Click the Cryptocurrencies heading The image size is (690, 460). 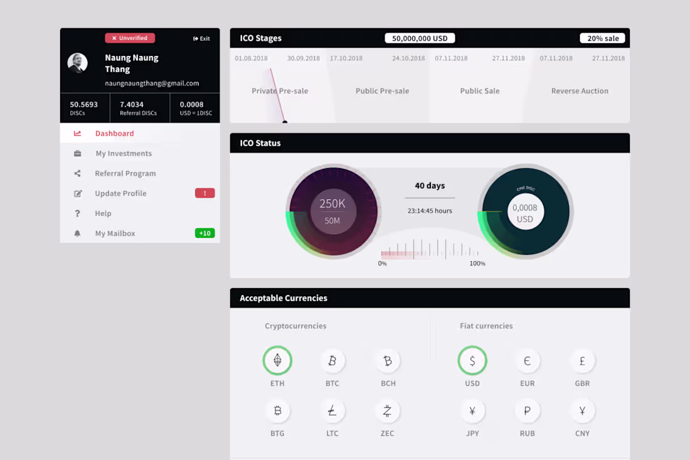pyautogui.click(x=295, y=326)
